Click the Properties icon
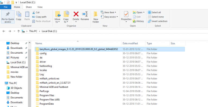 tap(126, 14)
